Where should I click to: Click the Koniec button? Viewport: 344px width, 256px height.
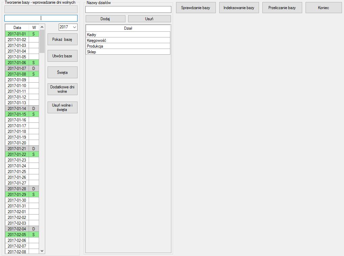[x=324, y=8]
